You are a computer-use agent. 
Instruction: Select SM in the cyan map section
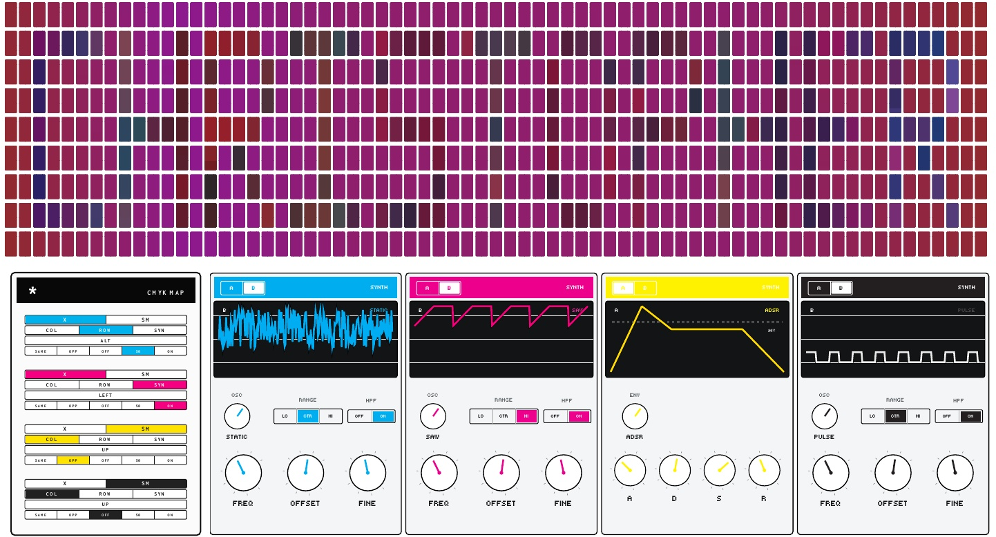[146, 320]
